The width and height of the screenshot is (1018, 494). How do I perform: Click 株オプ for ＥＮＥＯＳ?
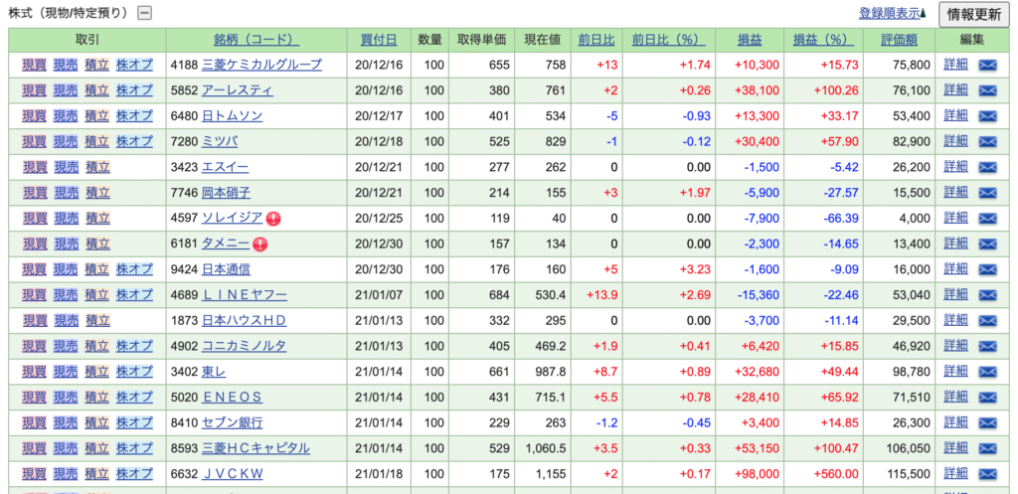(x=134, y=398)
